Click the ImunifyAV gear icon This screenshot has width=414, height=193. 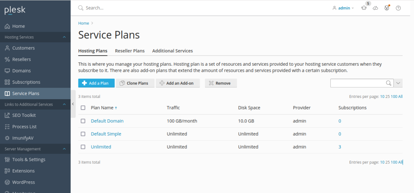point(7,138)
